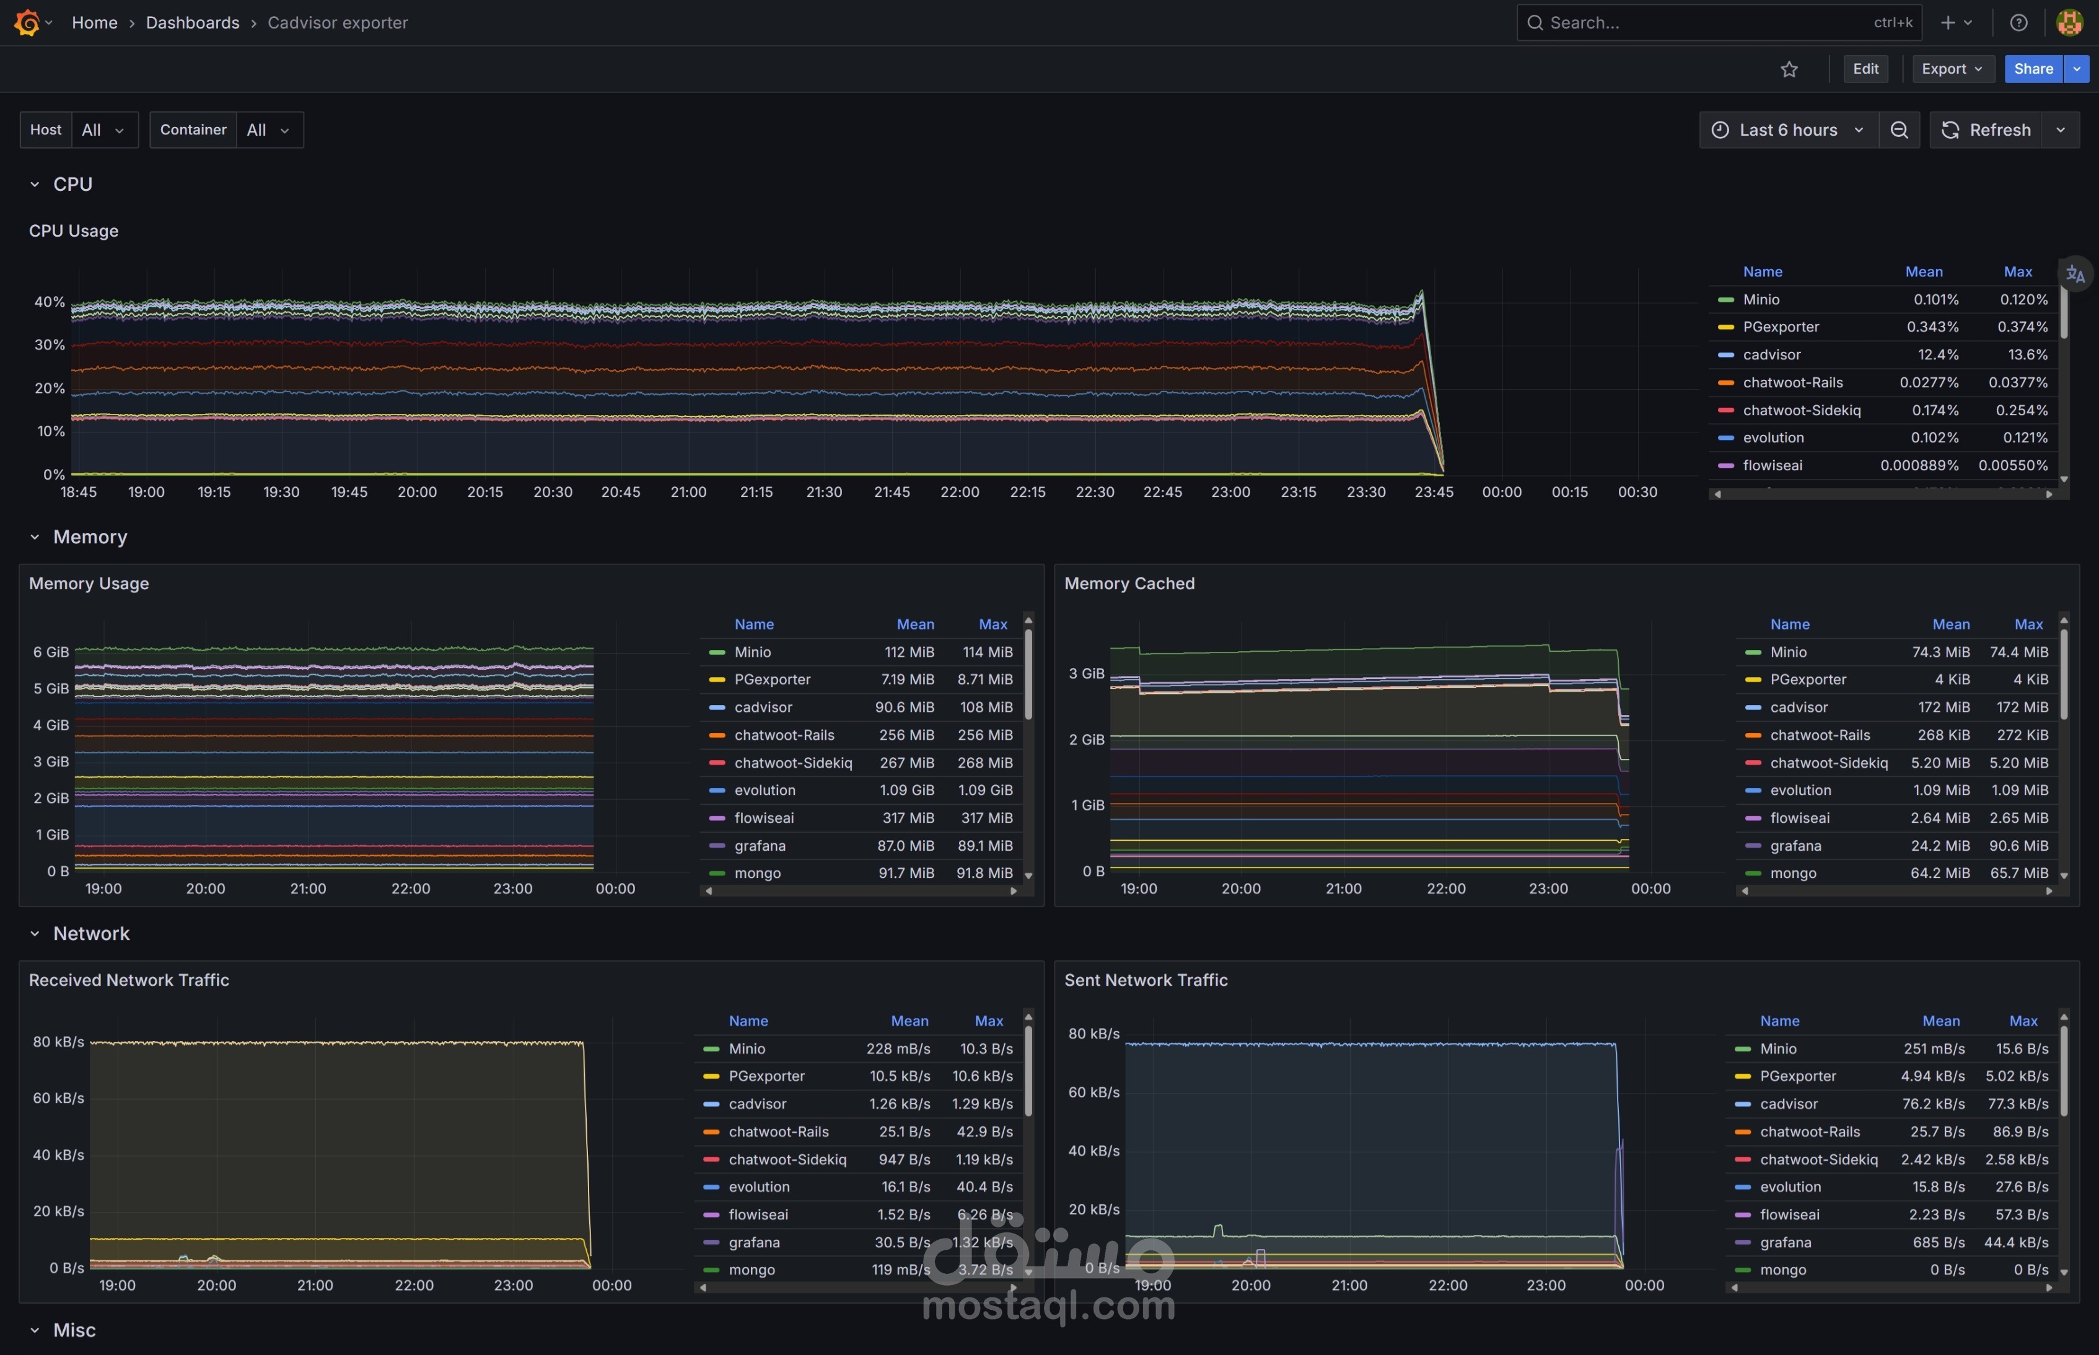This screenshot has height=1355, width=2099.
Task: Click the Memory Cached panel title
Action: tap(1129, 584)
